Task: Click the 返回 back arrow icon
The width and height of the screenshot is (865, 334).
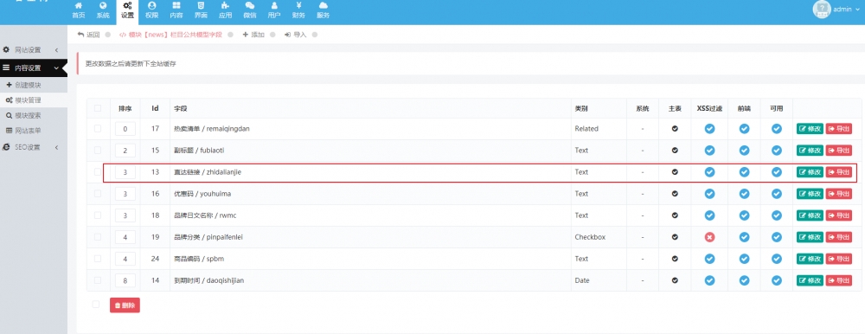Action: pos(80,35)
